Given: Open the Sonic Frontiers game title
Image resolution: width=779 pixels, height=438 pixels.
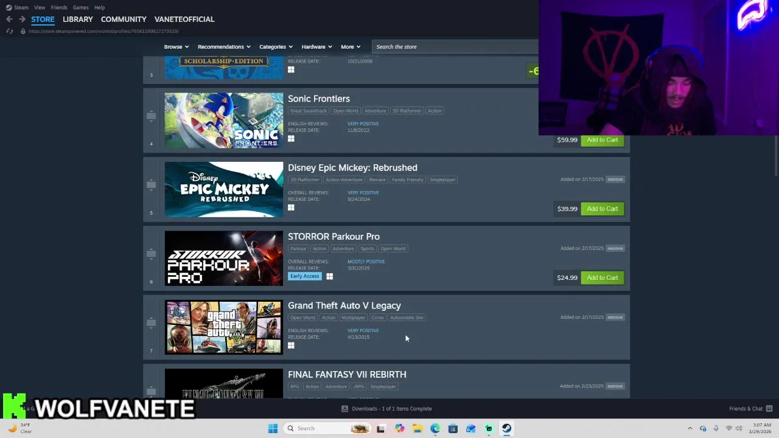Looking at the screenshot, I should [x=319, y=99].
